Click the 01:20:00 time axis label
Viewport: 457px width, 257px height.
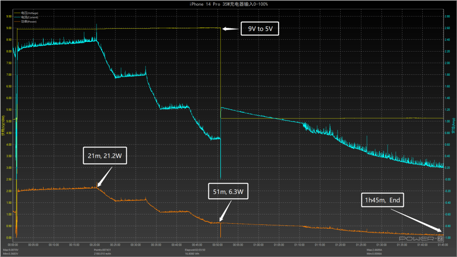tap(340, 245)
